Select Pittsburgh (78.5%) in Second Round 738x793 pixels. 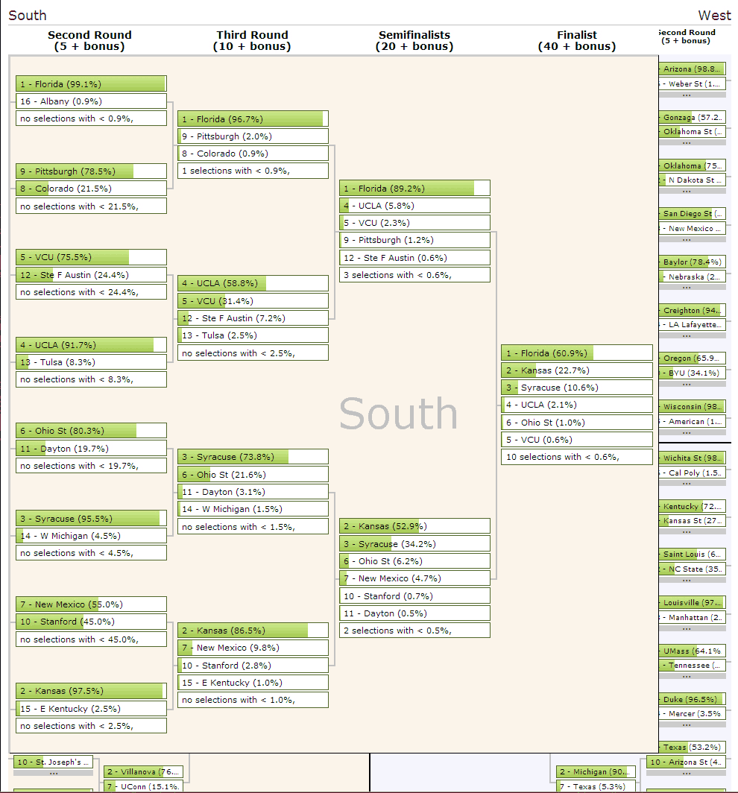(91, 171)
